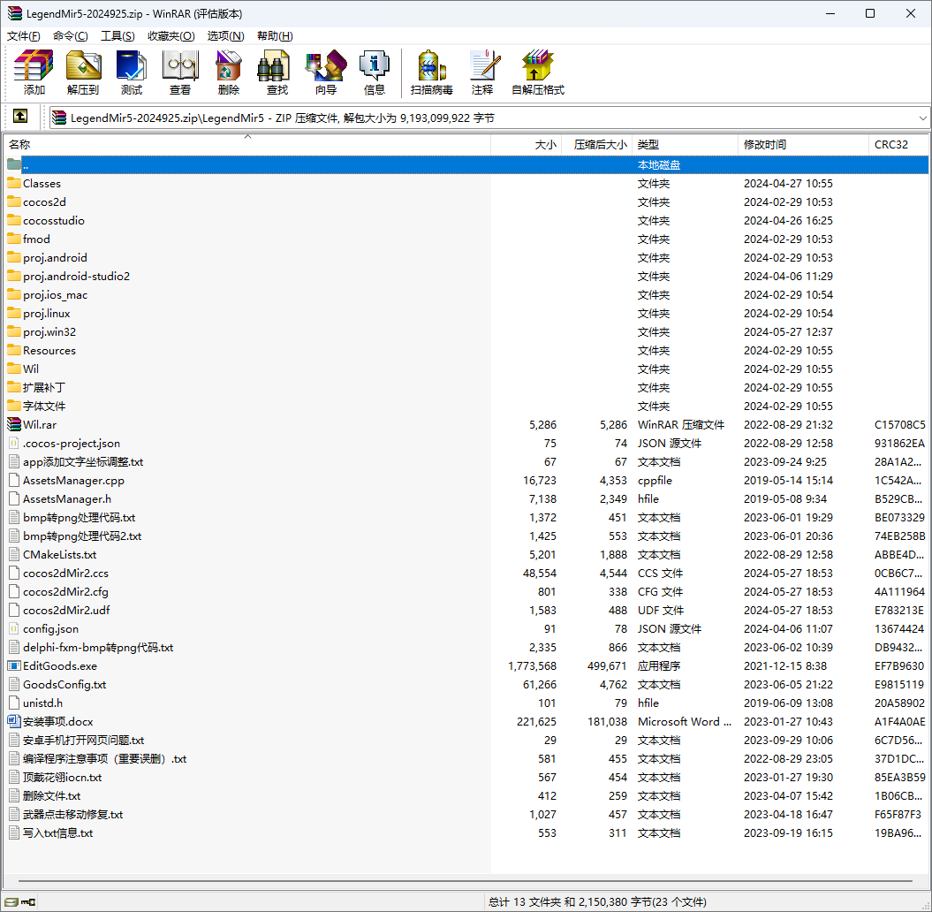Select the Wil.rar archive icon
The image size is (932, 912).
(13, 424)
